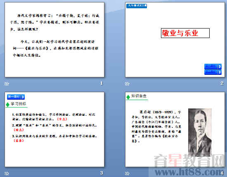Click the animation star icon under slide 1
227x177 pixels.
pos(7,84)
